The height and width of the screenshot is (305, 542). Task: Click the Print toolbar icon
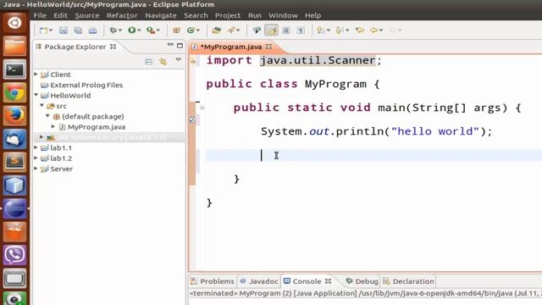coord(92,30)
